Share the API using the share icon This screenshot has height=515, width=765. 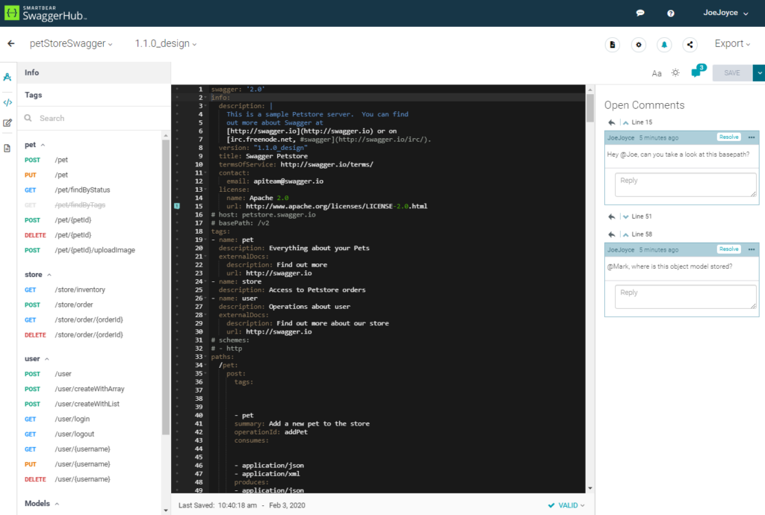[x=690, y=45]
